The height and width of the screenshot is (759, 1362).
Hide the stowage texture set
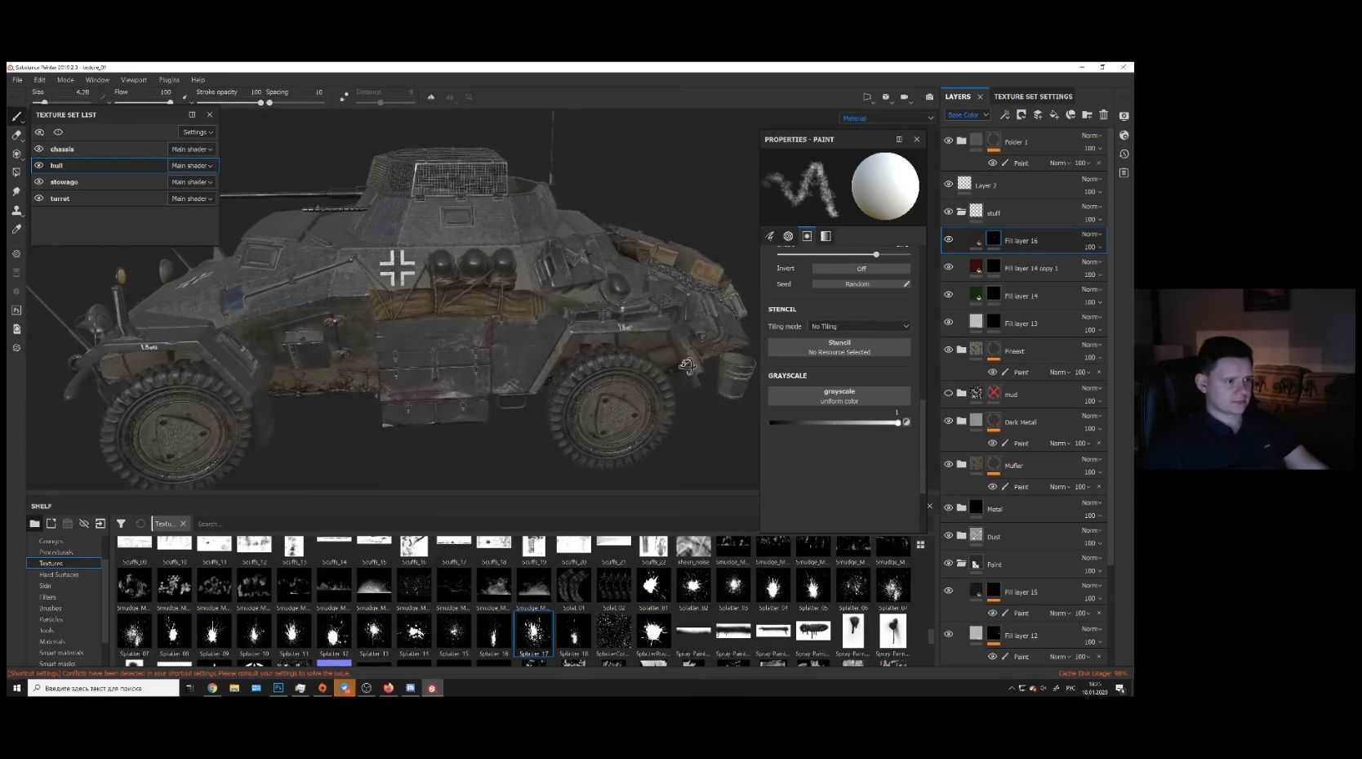(38, 181)
